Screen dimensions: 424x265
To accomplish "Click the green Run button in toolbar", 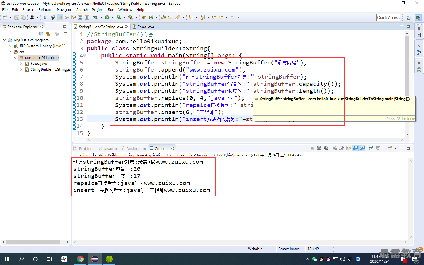I will tap(107, 17).
